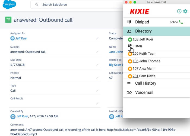Toggle the online phone status icon
The width and height of the screenshot is (190, 136).
tap(181, 22)
